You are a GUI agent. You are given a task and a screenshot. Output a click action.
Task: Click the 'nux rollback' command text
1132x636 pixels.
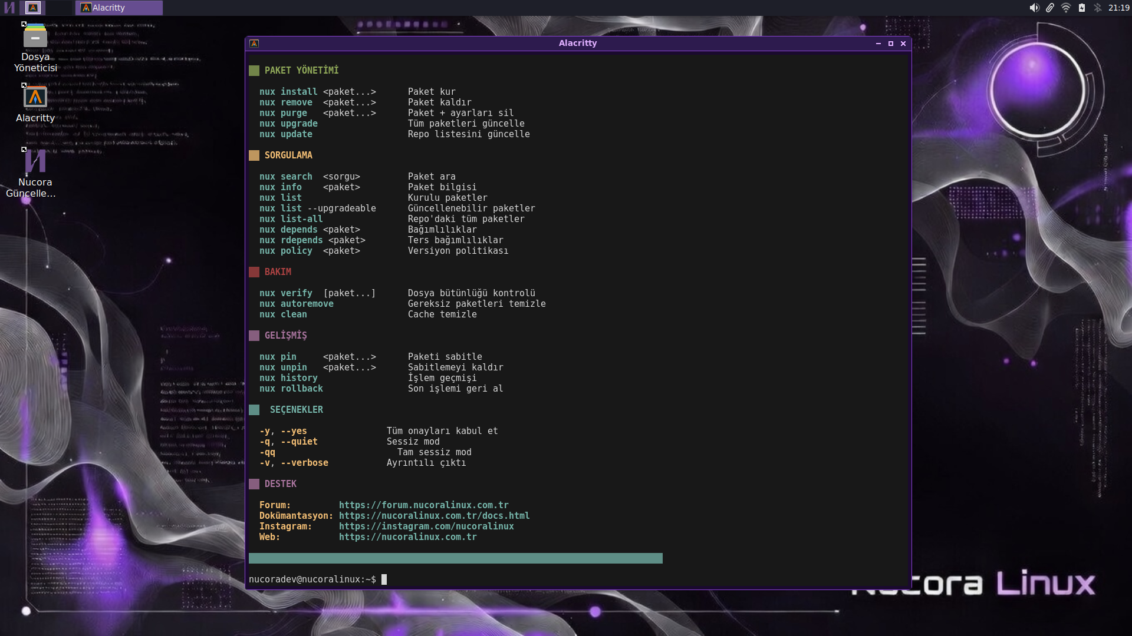(291, 389)
